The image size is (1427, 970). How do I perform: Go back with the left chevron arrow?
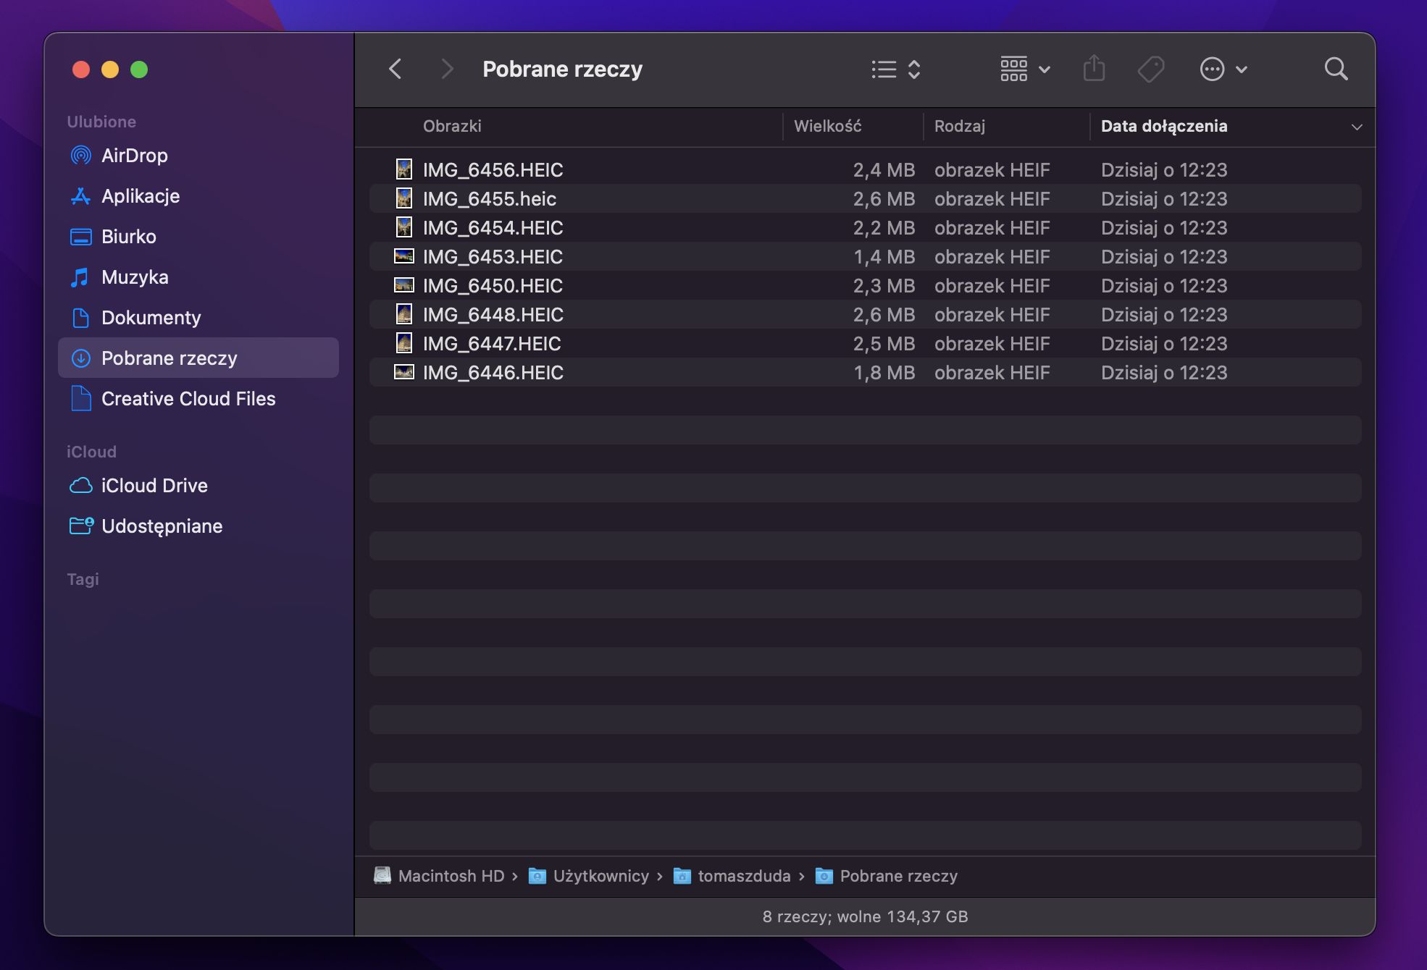tap(395, 69)
